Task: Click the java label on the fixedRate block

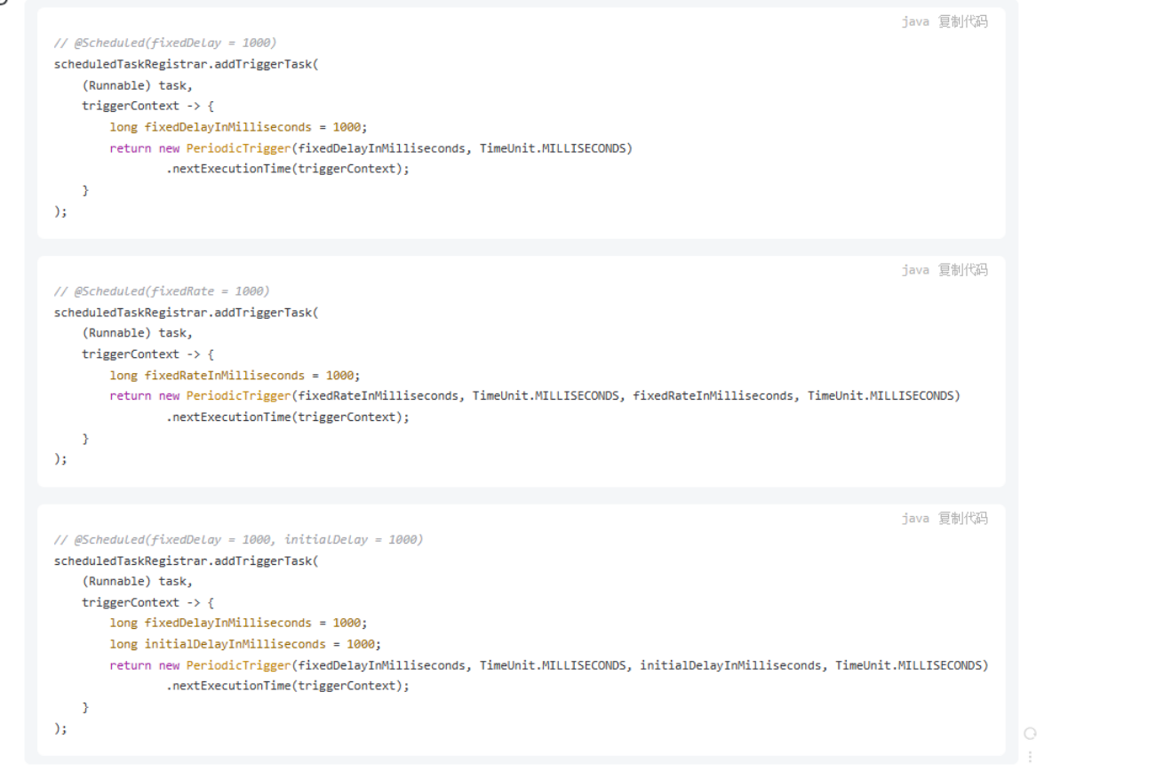Action: pyautogui.click(x=915, y=270)
